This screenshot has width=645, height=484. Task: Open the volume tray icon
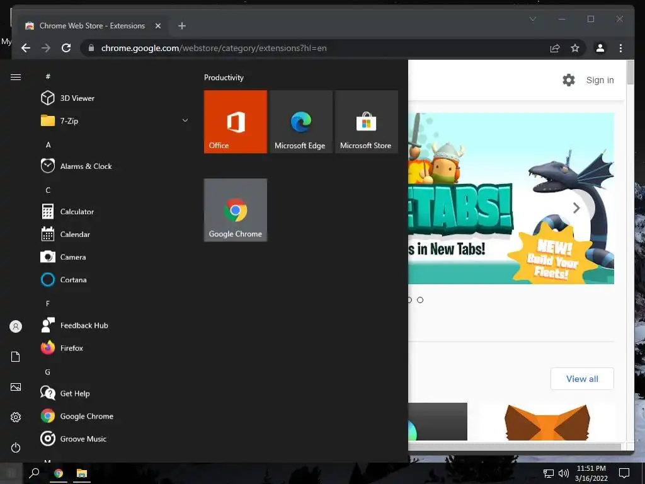pos(564,473)
